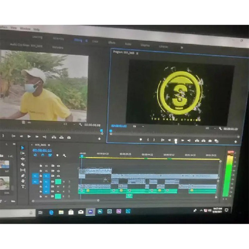This screenshot has height=249, width=249.
Task: Add a marker in the timeline header
Action: 57,155
